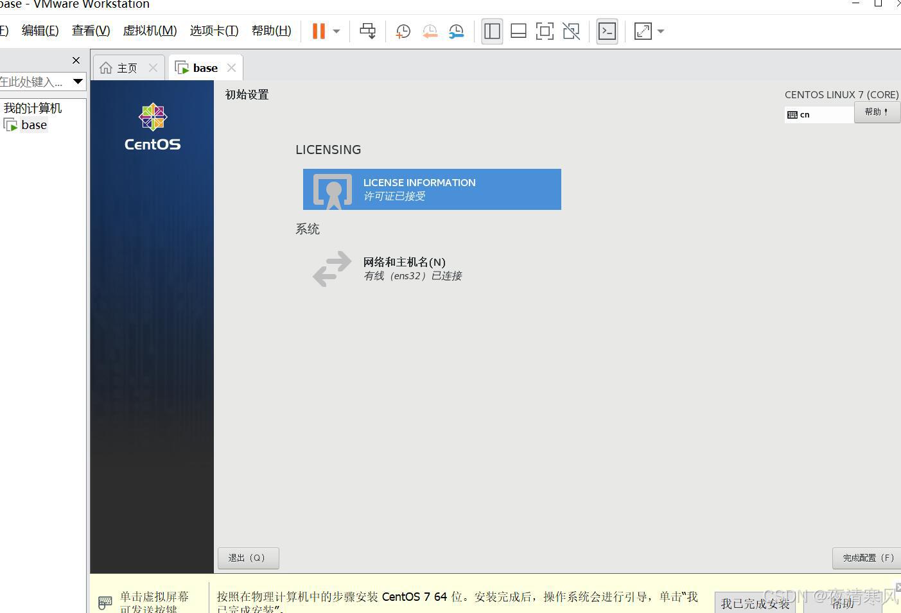Viewport: 901px width, 613px height.
Task: Pause the virtual machine
Action: 319,31
